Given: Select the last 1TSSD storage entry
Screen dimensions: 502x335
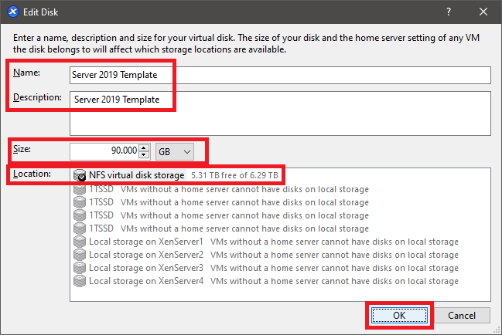Looking at the screenshot, I should [102, 228].
